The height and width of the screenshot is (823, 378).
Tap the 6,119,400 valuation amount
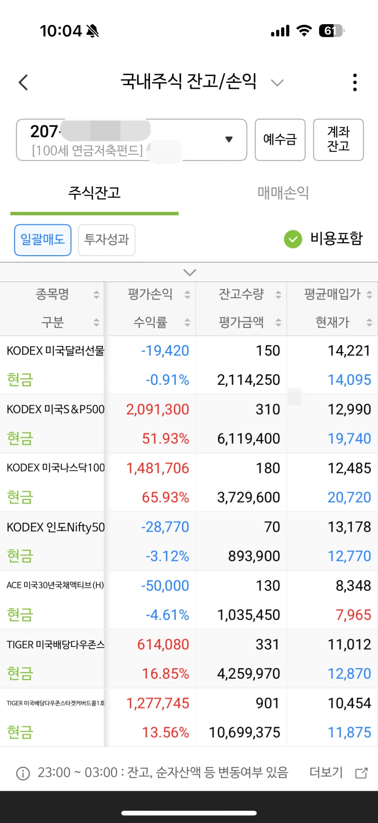click(x=249, y=439)
